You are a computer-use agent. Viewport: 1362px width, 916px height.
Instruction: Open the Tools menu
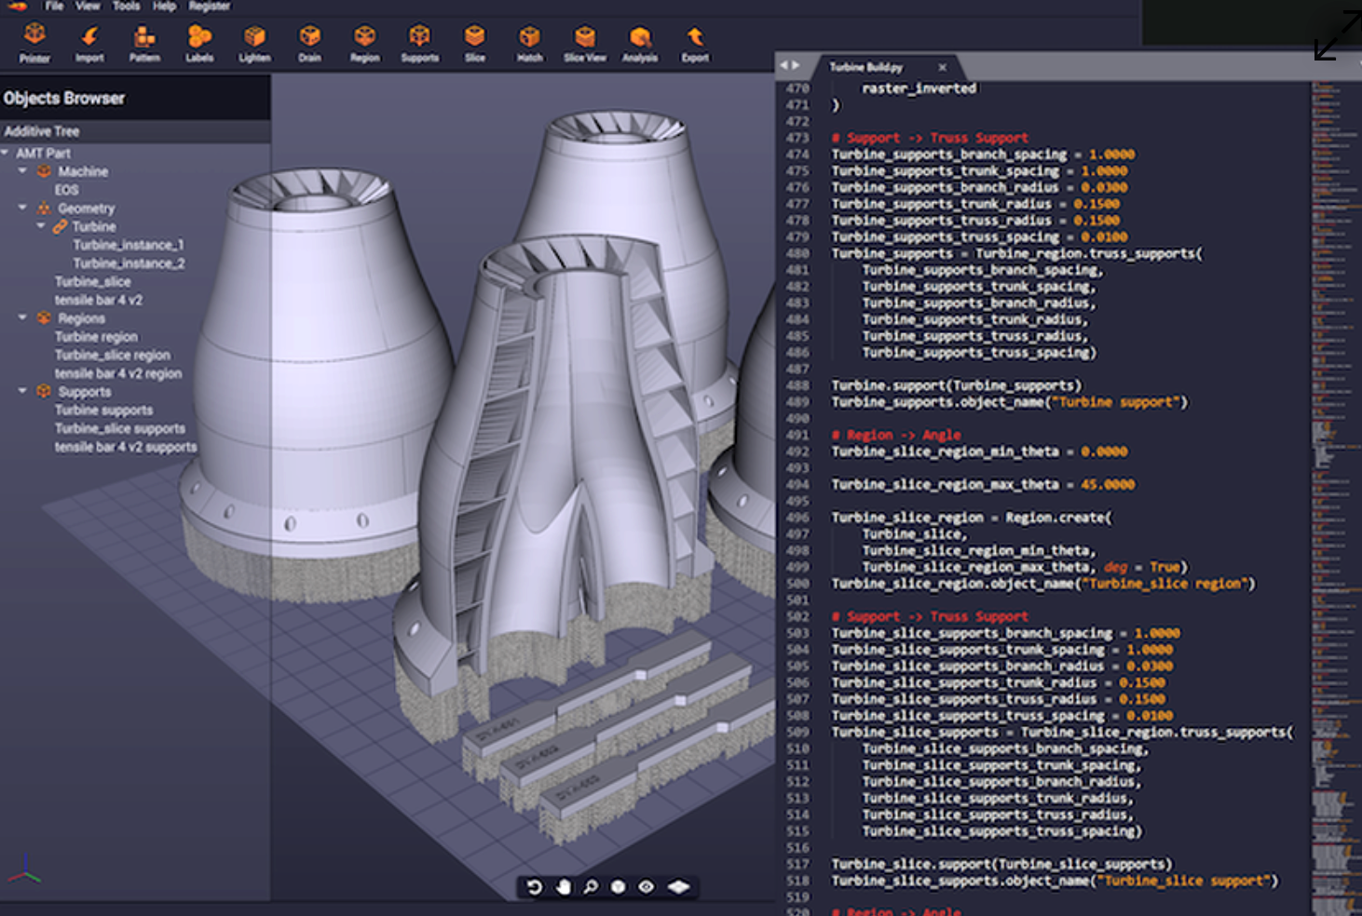(x=127, y=6)
